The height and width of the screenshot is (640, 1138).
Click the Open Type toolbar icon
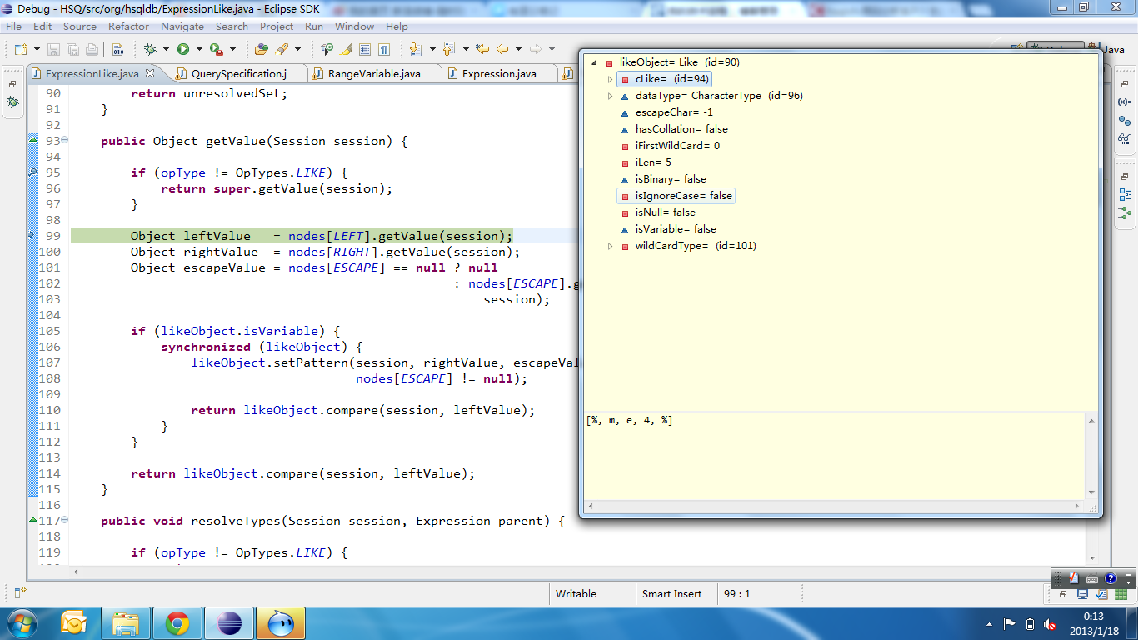(x=262, y=49)
